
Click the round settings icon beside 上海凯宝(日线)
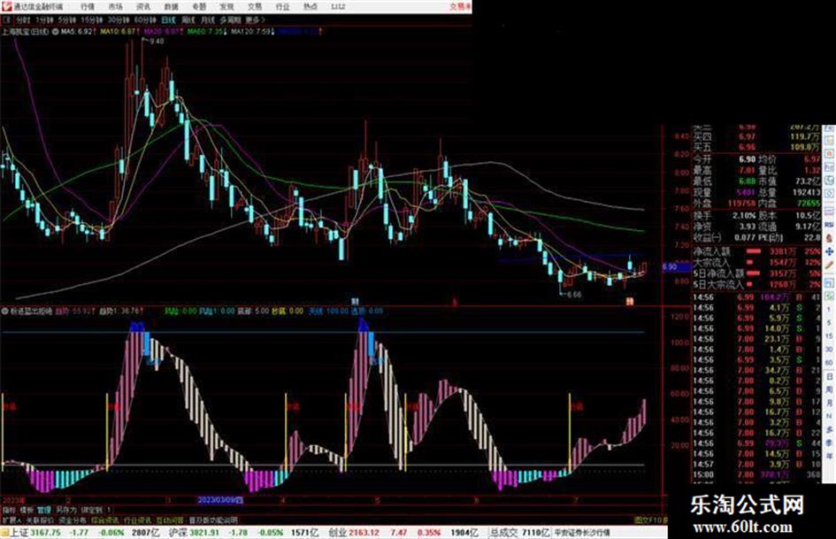click(56, 32)
